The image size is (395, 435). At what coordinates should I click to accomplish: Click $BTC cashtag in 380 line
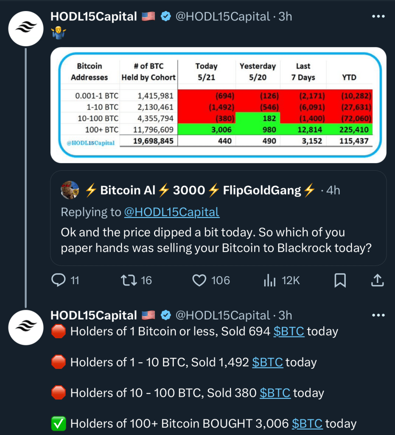275,393
